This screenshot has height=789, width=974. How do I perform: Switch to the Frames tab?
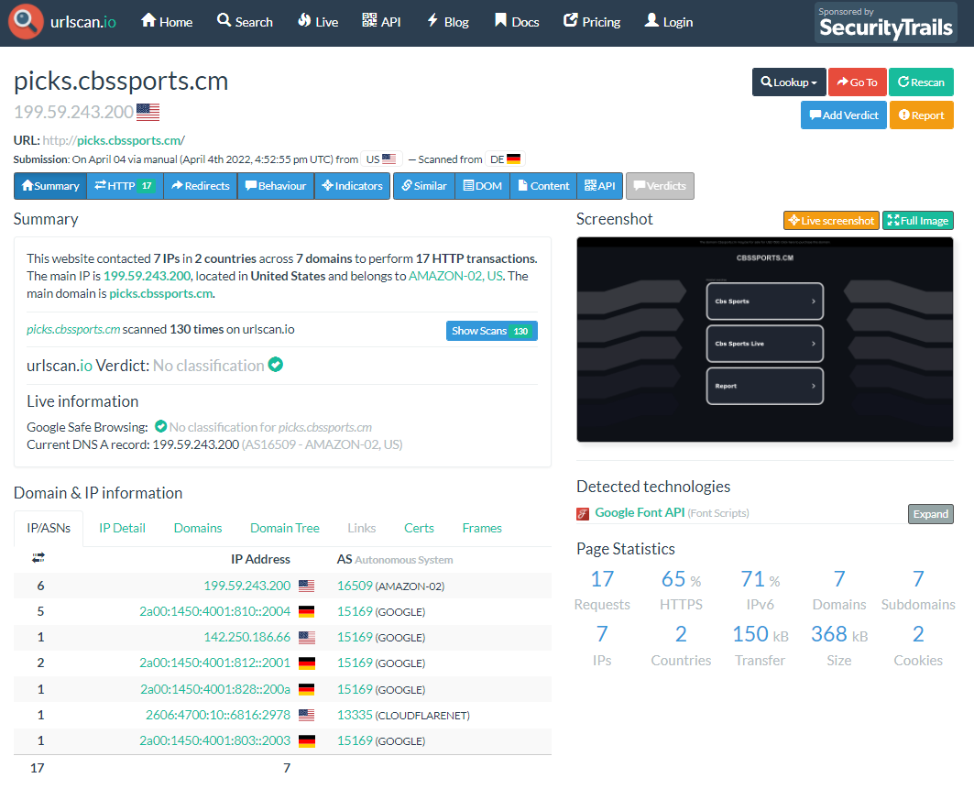tap(482, 528)
